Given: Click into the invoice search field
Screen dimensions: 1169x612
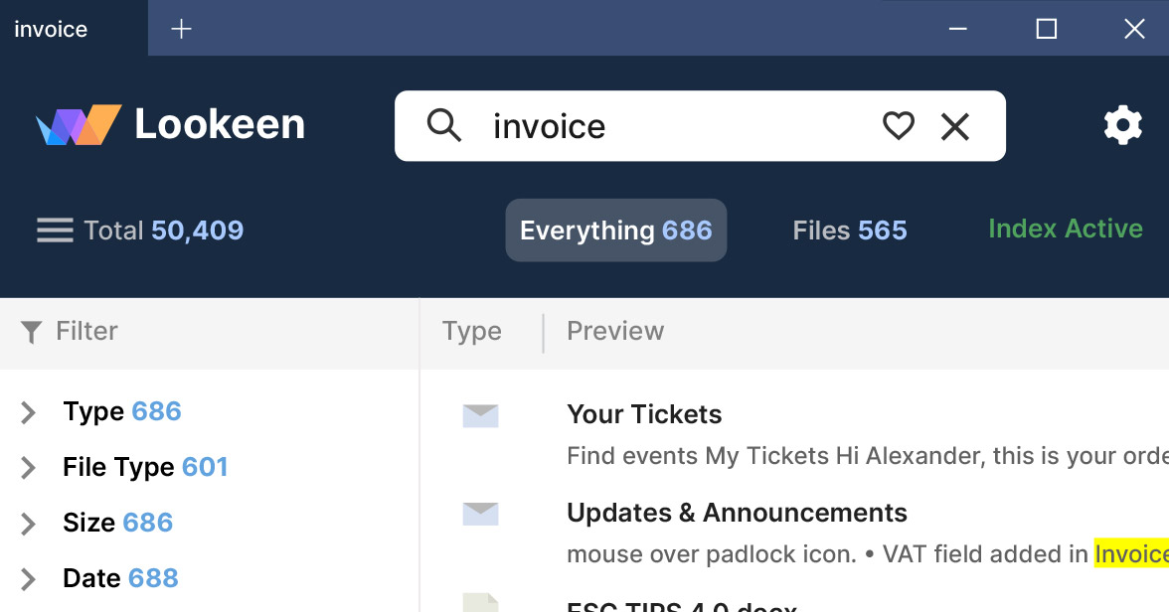Looking at the screenshot, I should (x=676, y=126).
